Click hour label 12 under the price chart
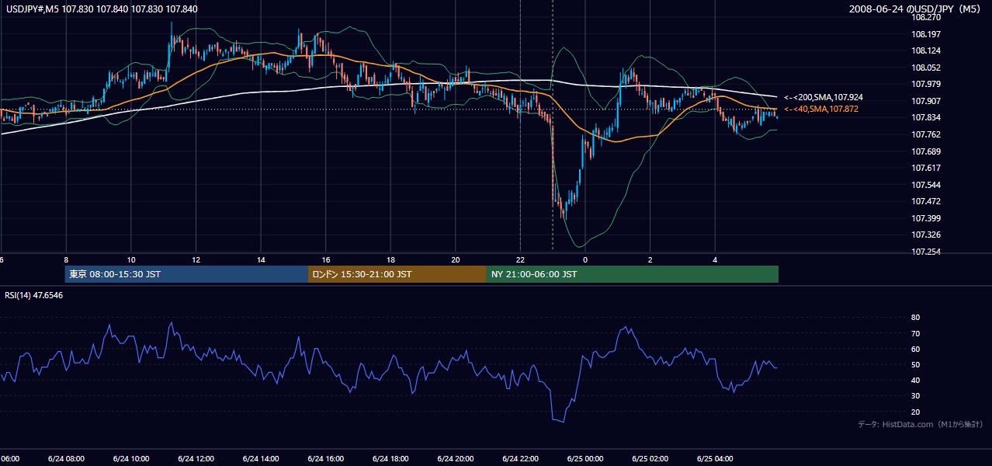The height and width of the screenshot is (466, 992). click(196, 260)
